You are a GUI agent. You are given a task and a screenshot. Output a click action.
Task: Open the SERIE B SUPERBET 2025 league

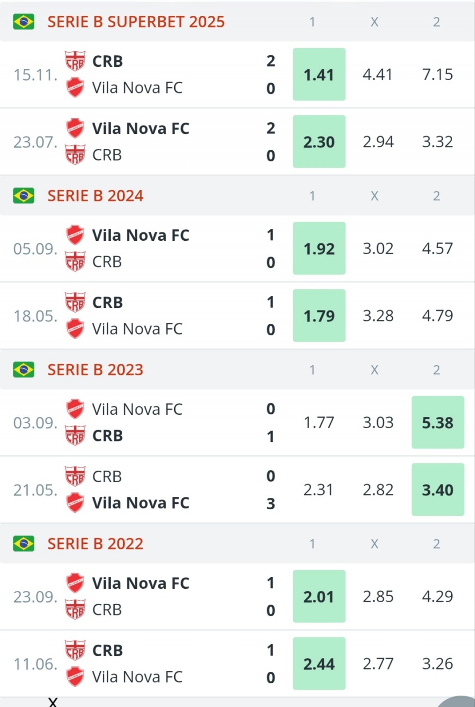click(136, 22)
